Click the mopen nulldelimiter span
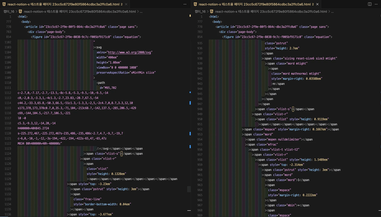This screenshot has height=217, width=381. [279, 139]
